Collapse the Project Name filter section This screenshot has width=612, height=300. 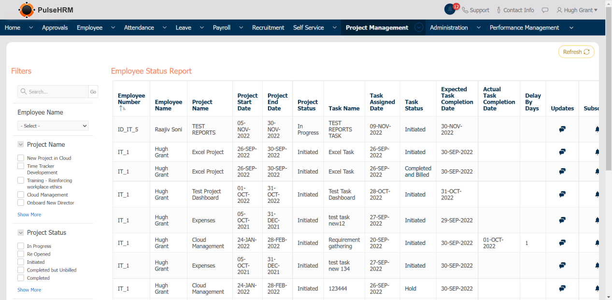click(21, 144)
